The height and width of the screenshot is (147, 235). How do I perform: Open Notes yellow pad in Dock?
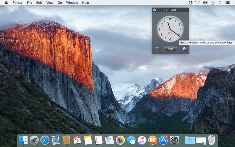click(88, 140)
